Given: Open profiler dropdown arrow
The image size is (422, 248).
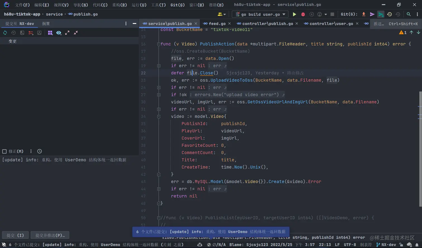Looking at the screenshot, I should [x=325, y=14].
